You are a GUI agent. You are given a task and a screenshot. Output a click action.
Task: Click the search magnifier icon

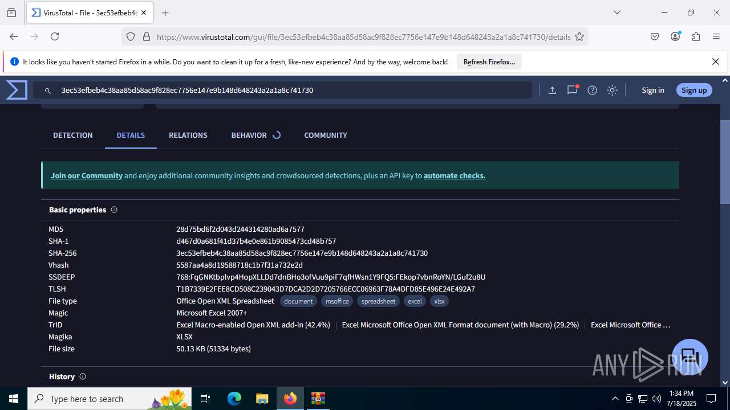coord(48,90)
